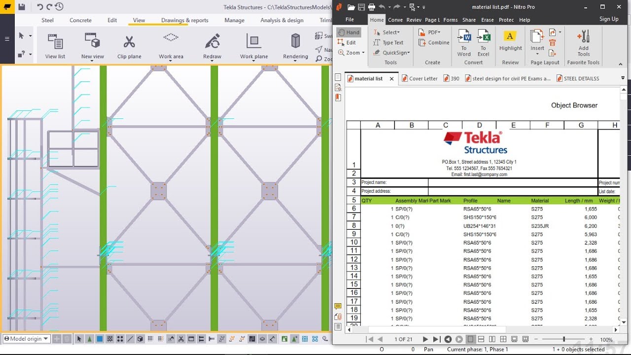Toggle continuous page view in Nitro

[481, 339]
